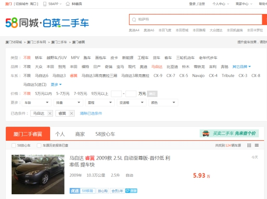
Task: Click 奥迪A4 hot search suggestion
Action: coord(134,30)
